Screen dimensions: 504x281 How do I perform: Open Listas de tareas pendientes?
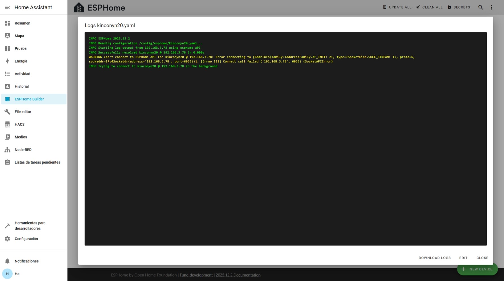(x=37, y=162)
